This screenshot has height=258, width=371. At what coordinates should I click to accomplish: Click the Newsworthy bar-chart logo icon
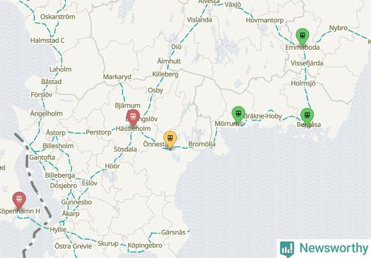click(x=287, y=249)
